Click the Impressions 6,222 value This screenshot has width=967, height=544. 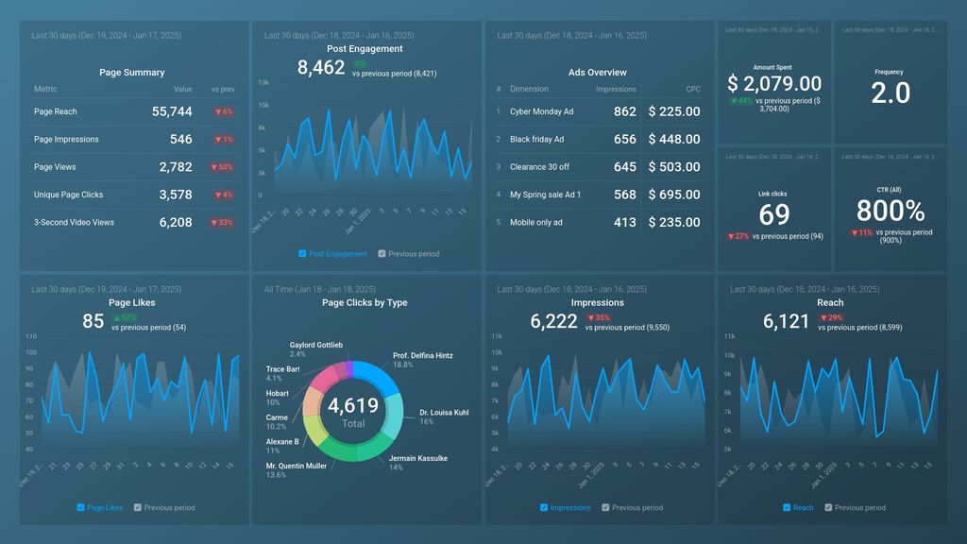[553, 321]
